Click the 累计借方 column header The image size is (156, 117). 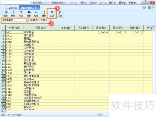(101, 28)
